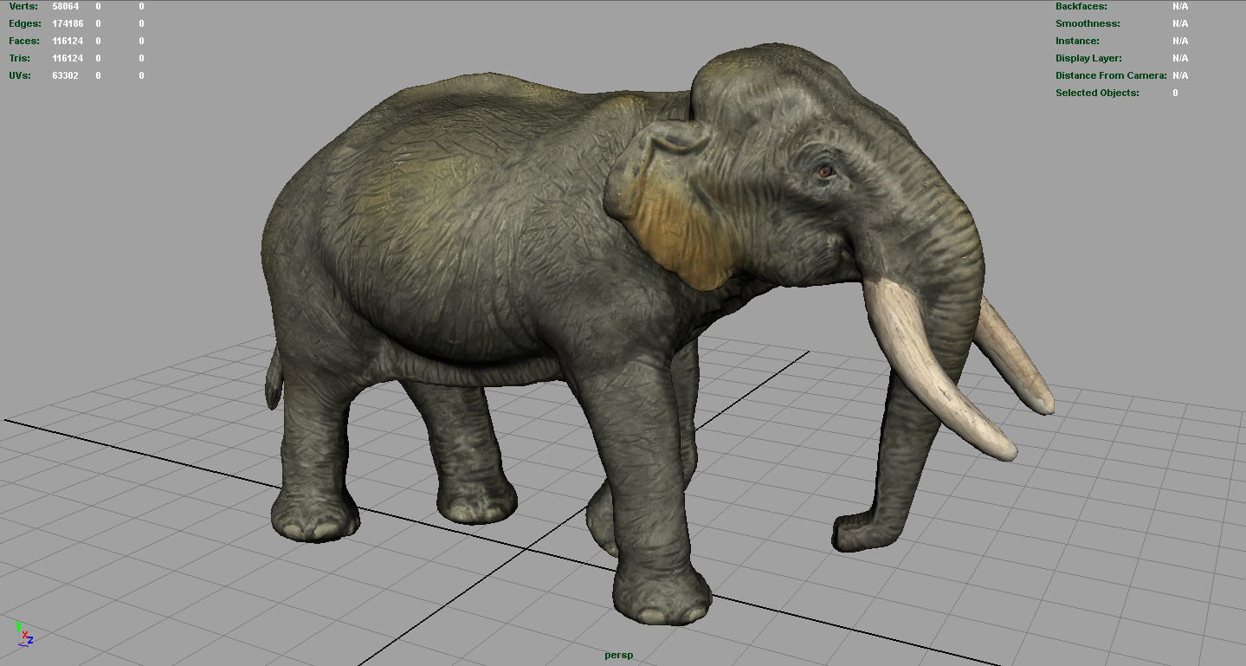Click the N/A value beside Backfaces
Screen dimensions: 1246x666
(1180, 6)
